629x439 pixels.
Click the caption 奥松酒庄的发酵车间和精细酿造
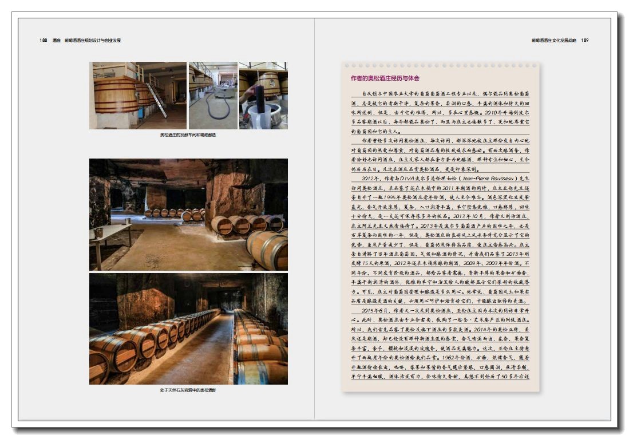188,135
